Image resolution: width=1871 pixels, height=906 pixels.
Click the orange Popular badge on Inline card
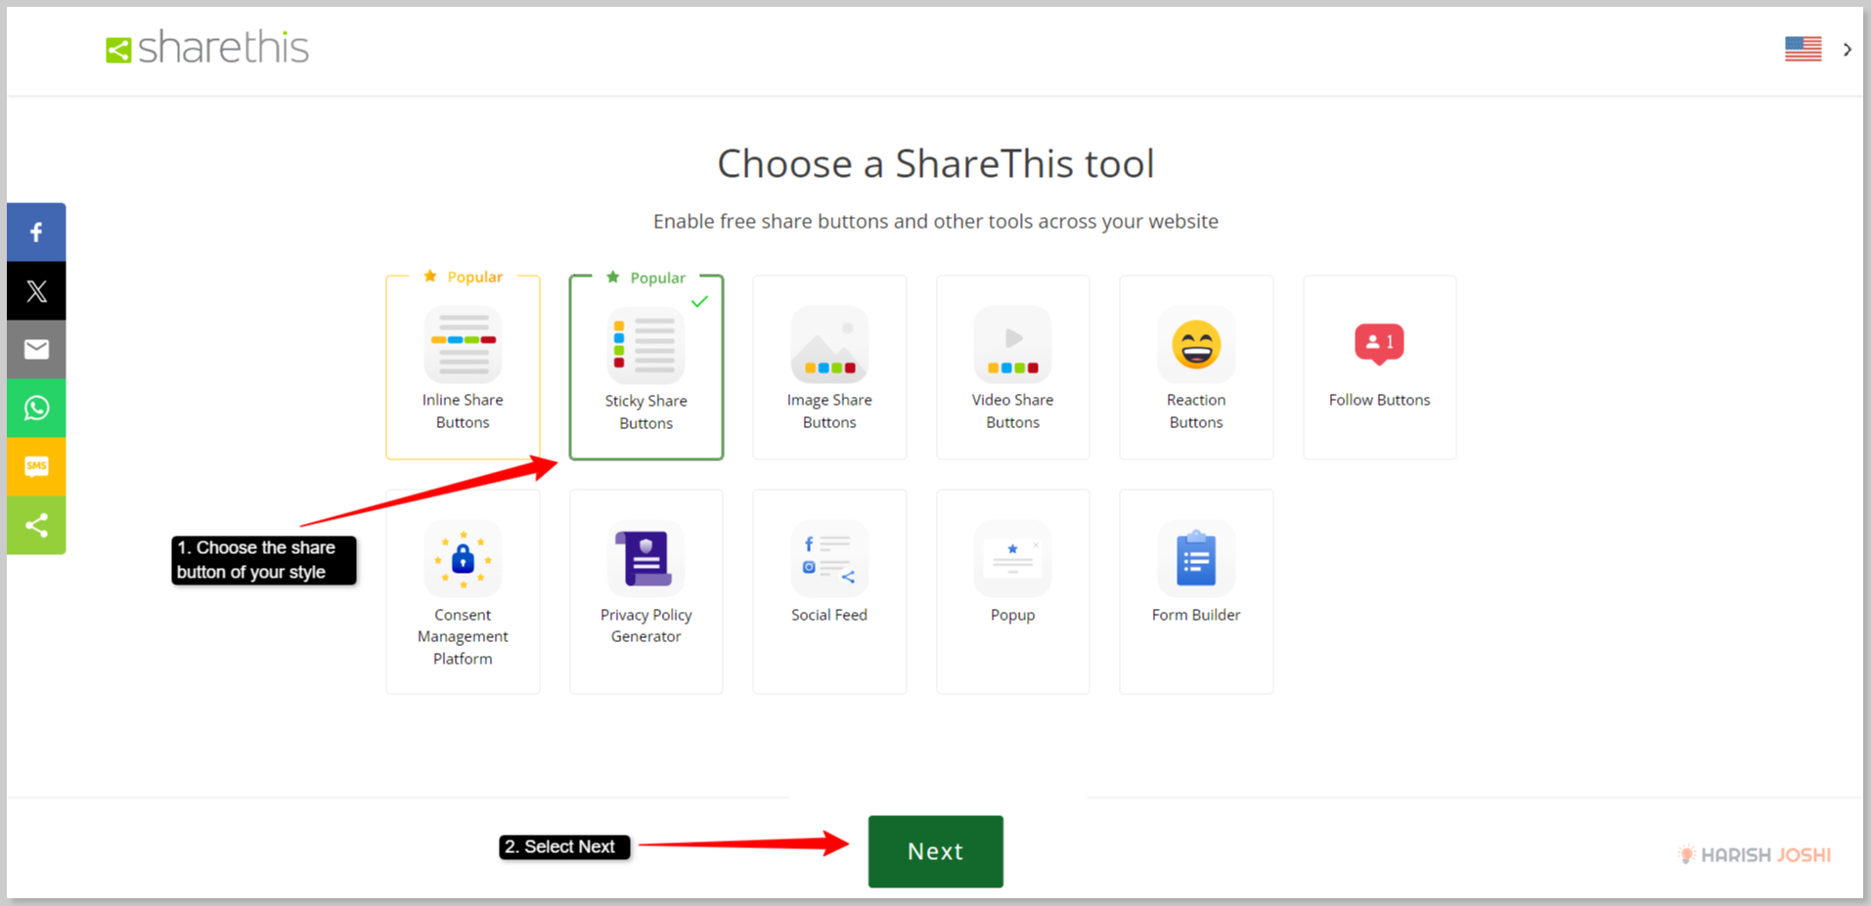point(463,278)
